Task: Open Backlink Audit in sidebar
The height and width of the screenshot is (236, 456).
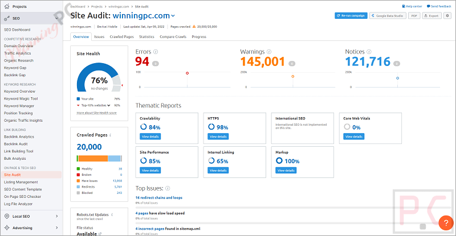Action: coord(16,144)
